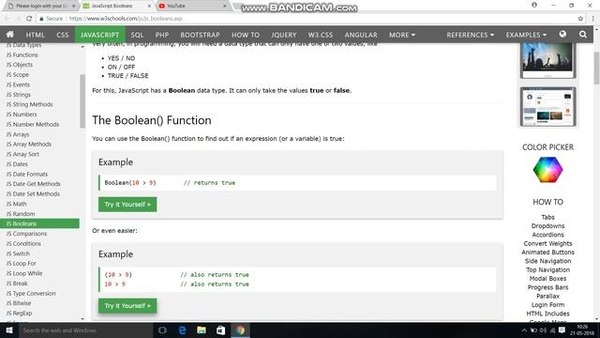Open File Explorer from taskbar
Viewport: 600px width, 338px height.
(x=202, y=330)
